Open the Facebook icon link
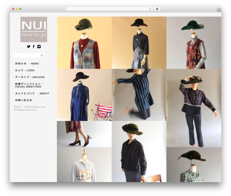Screen dimensions: 231x196 [x=34, y=46]
